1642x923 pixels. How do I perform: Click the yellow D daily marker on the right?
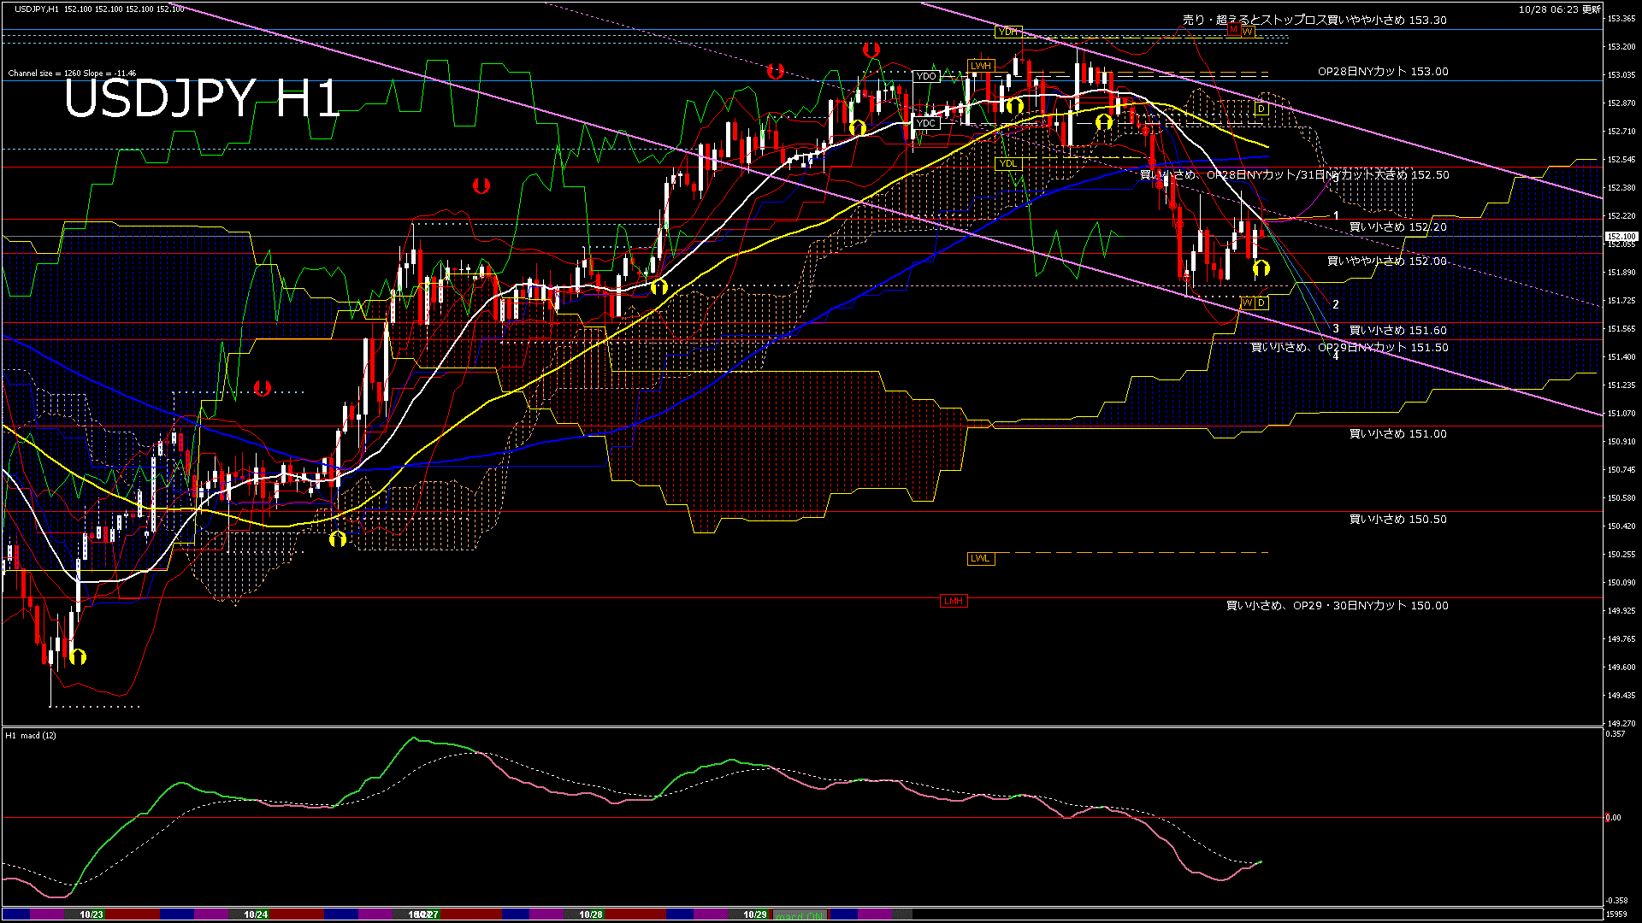point(1262,109)
